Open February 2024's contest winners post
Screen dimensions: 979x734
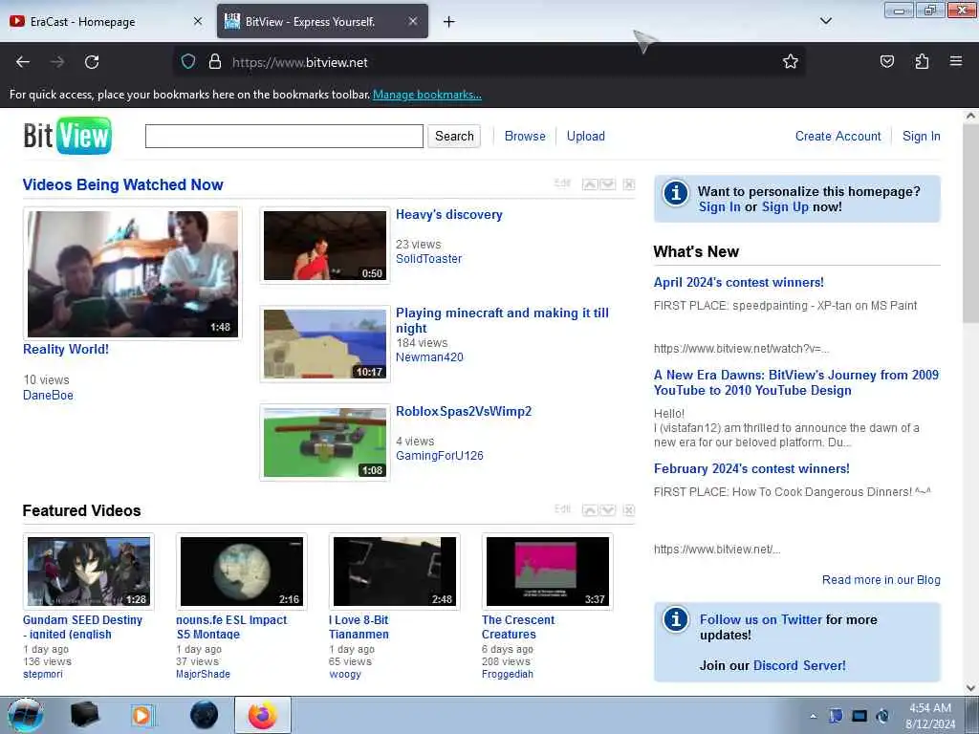[x=751, y=468]
